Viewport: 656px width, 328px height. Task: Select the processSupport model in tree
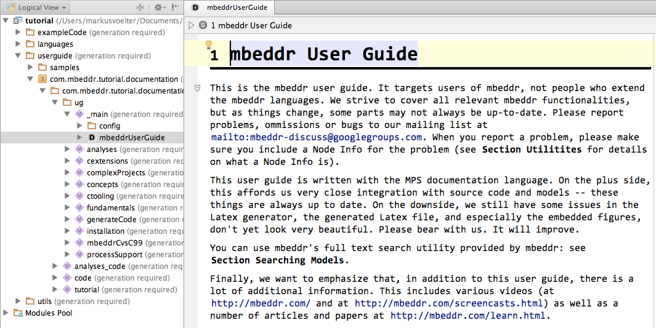click(x=115, y=254)
